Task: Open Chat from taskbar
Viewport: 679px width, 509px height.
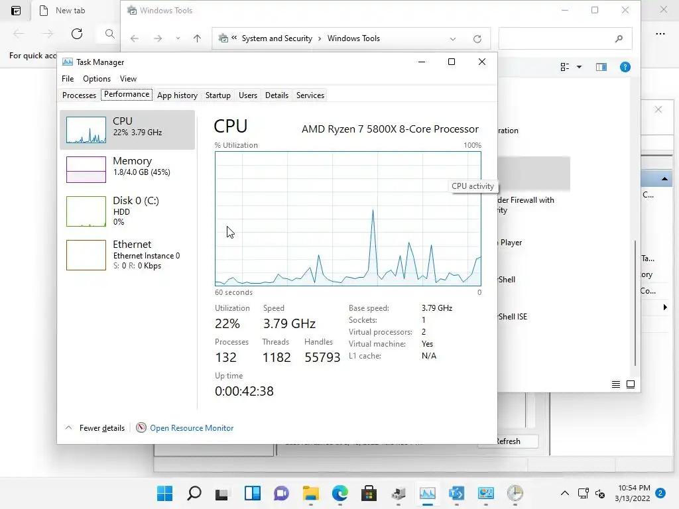Action: click(x=281, y=493)
